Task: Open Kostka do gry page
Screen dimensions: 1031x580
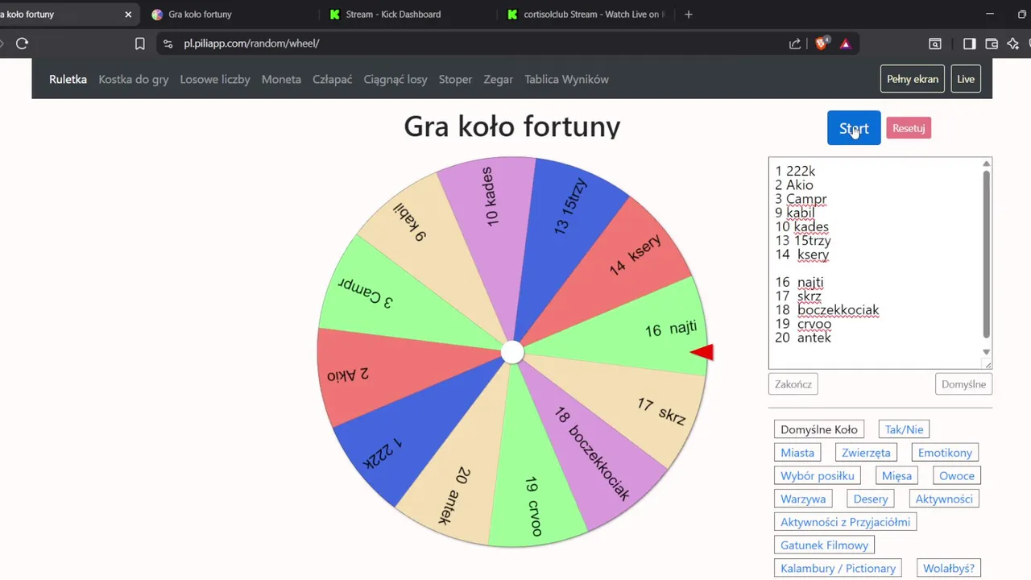Action: click(x=134, y=79)
